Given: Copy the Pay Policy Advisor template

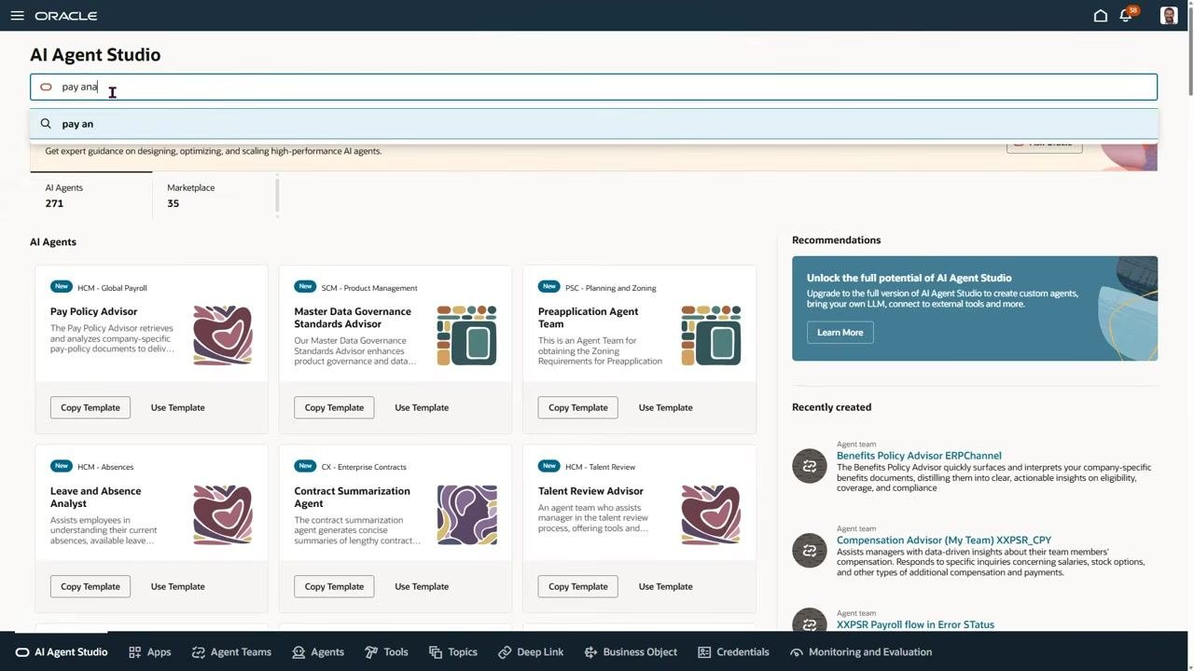Looking at the screenshot, I should click(x=90, y=407).
